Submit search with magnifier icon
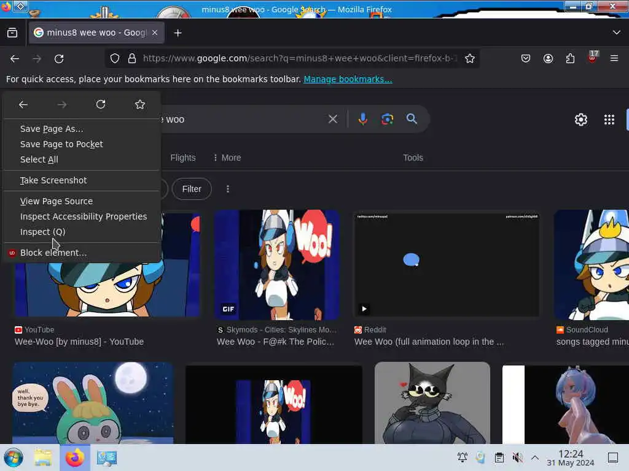Screen dimensions: 629x471 (x=412, y=118)
